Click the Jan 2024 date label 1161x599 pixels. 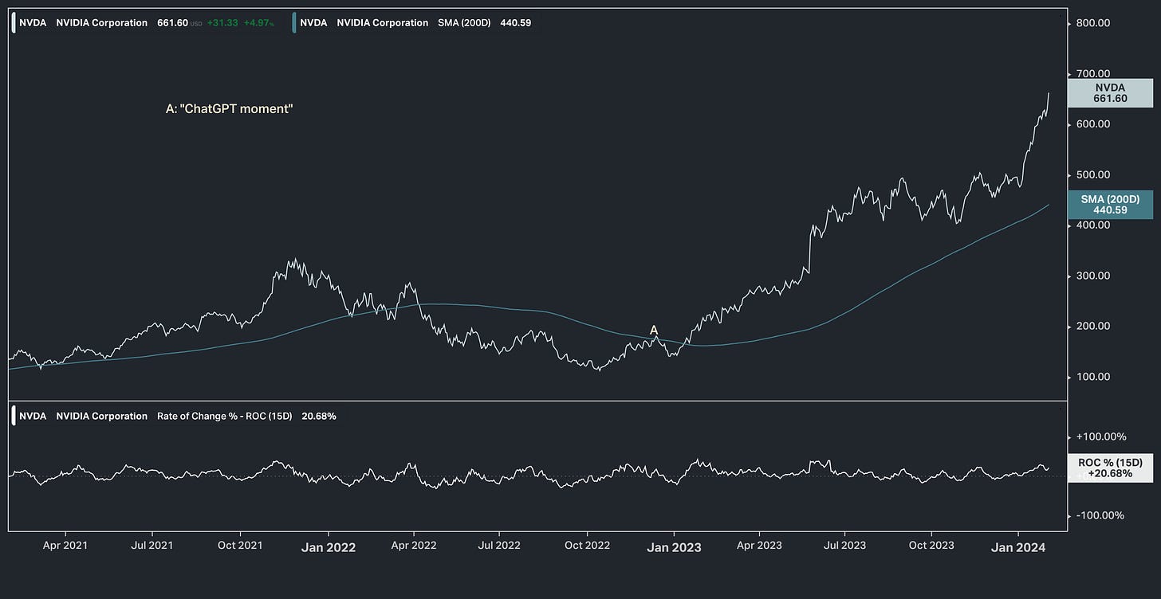point(1018,547)
